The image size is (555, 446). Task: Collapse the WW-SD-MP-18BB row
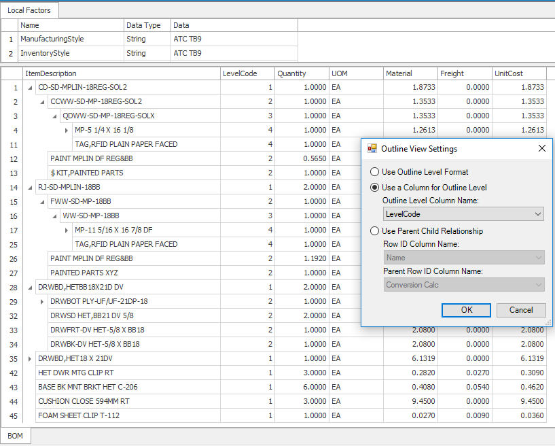54,216
